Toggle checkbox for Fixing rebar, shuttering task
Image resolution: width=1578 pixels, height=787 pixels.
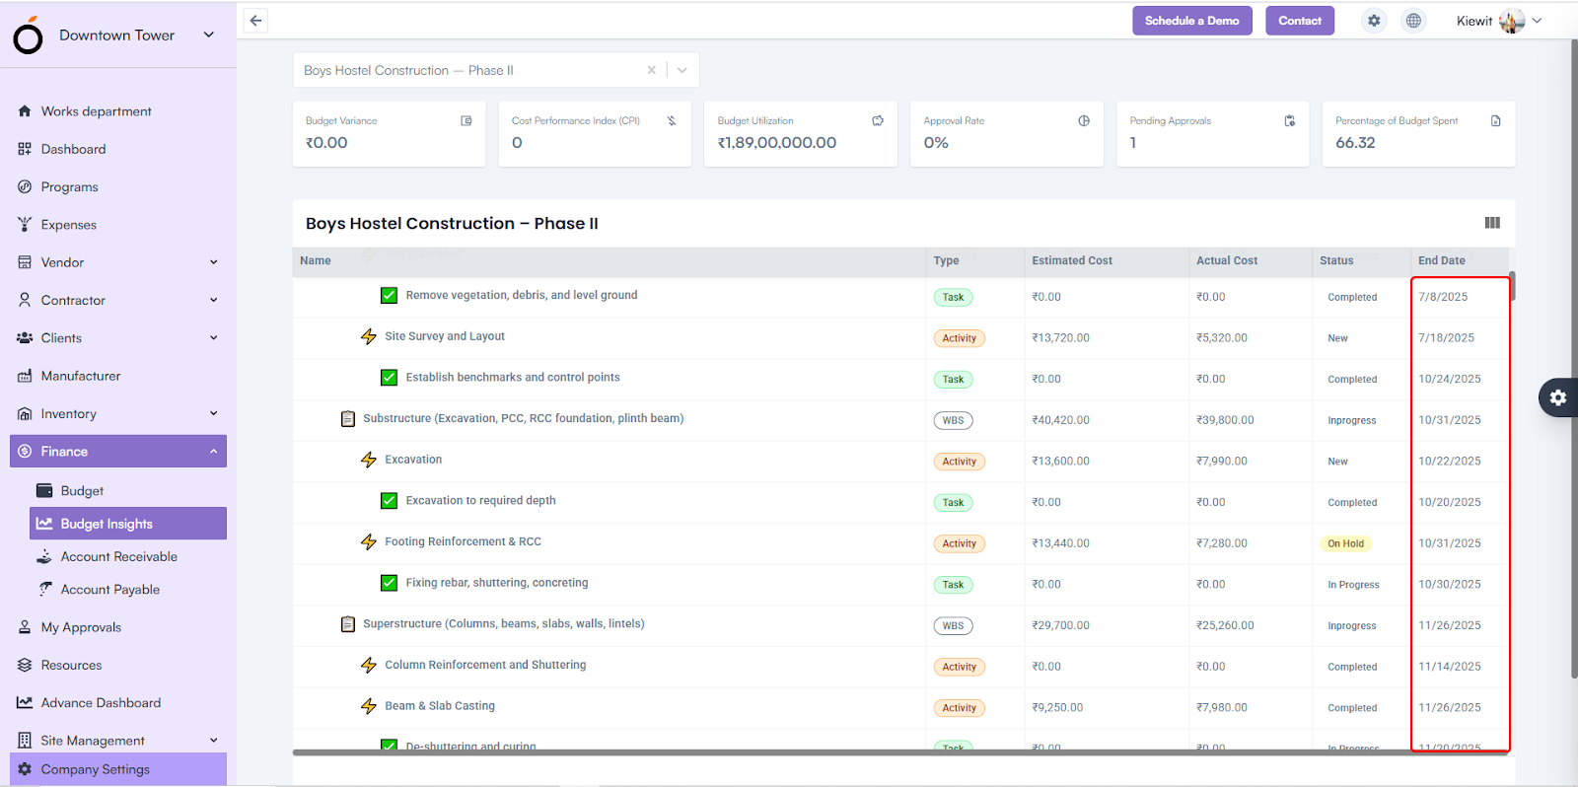point(390,583)
